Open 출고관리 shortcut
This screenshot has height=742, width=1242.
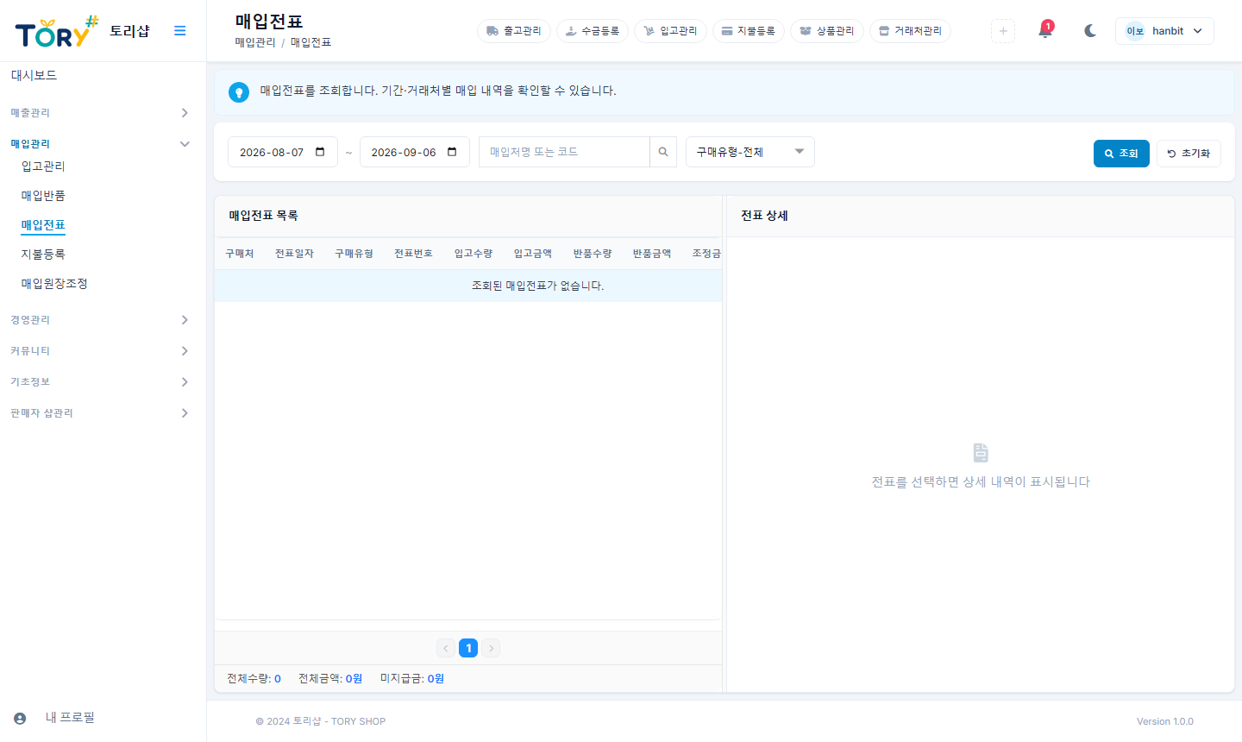514,31
